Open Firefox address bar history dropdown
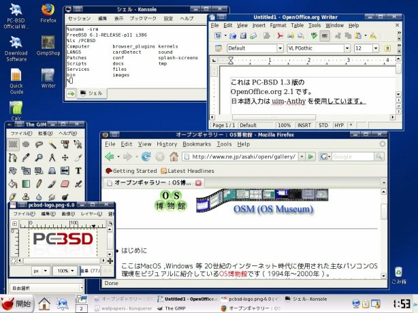The width and height of the screenshot is (418, 313). click(302, 156)
